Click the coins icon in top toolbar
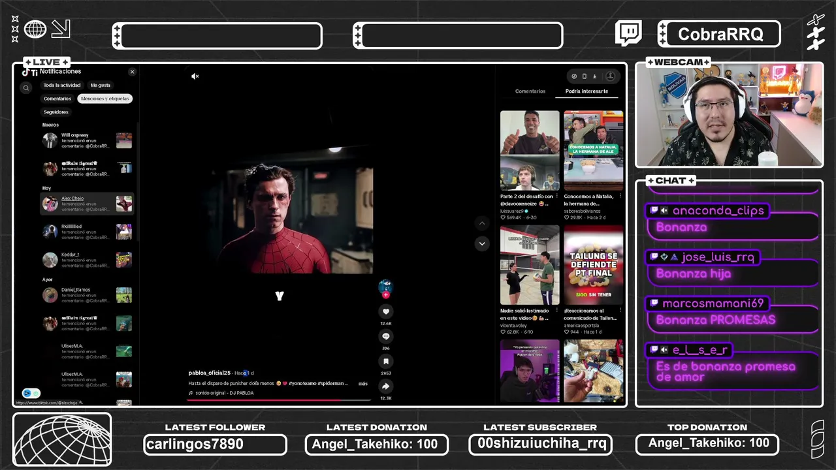The width and height of the screenshot is (836, 470). point(574,76)
